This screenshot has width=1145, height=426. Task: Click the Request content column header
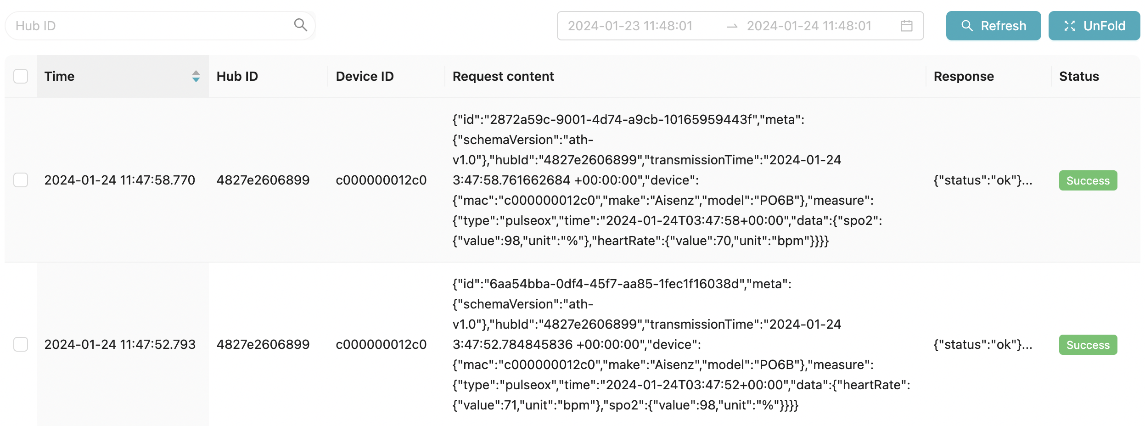[x=503, y=76]
